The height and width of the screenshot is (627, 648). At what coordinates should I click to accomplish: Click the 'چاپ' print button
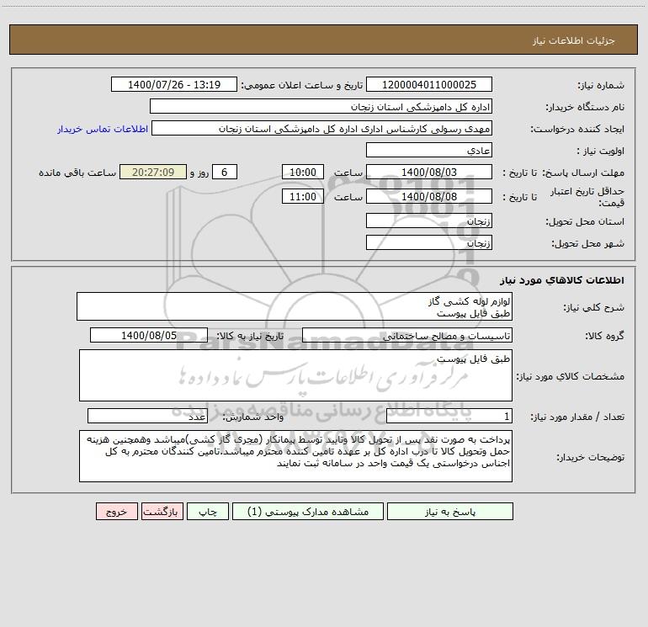pyautogui.click(x=208, y=511)
